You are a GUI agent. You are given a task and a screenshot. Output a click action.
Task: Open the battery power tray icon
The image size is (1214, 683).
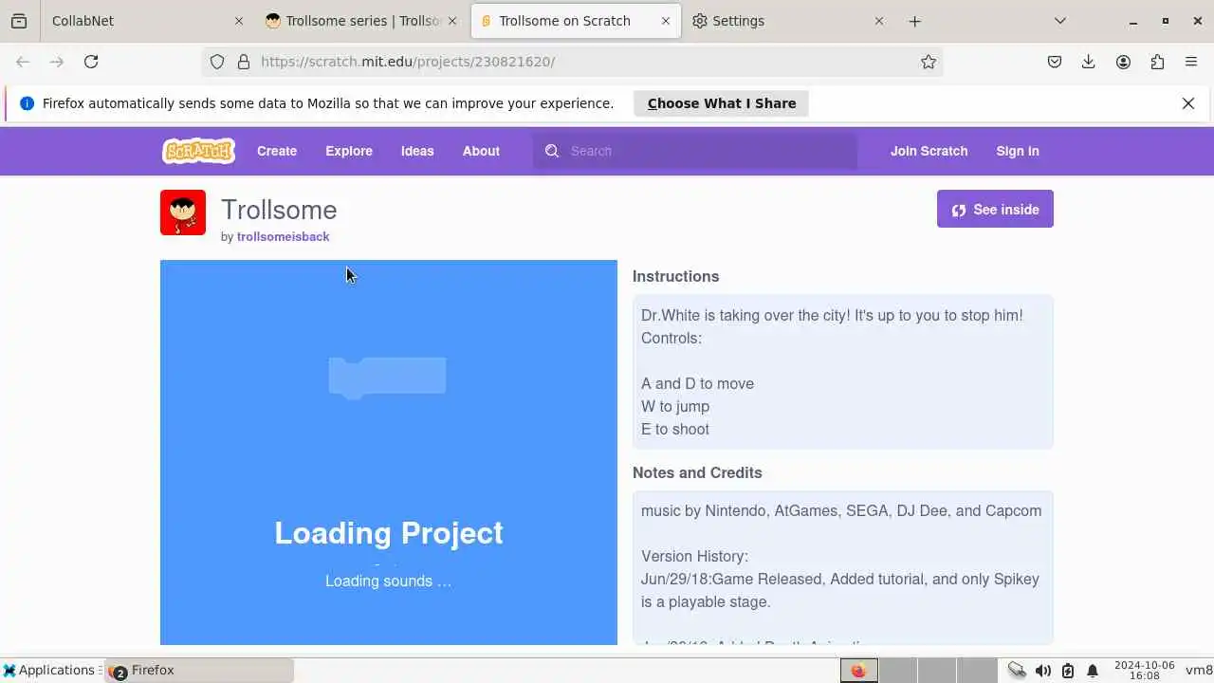pos(1068,671)
